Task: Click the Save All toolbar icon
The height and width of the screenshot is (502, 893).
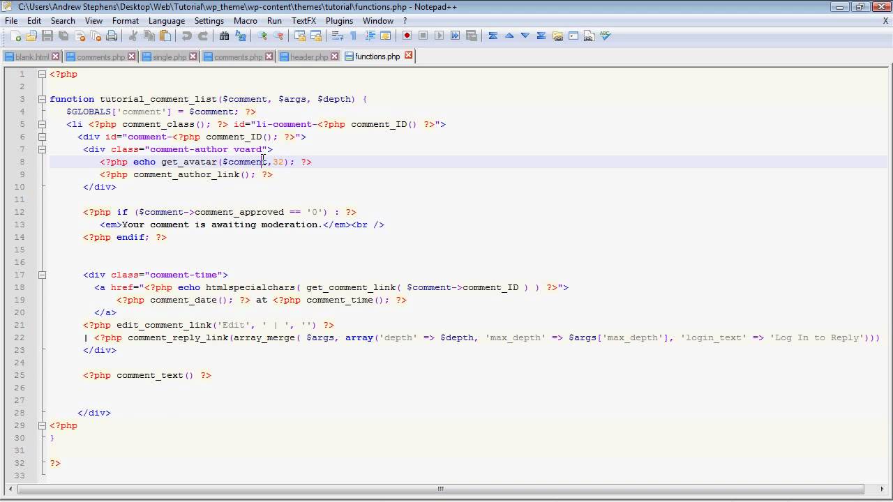Action: (x=63, y=36)
